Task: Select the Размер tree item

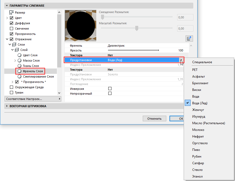Action: (20, 13)
